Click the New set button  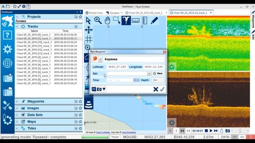(158, 73)
